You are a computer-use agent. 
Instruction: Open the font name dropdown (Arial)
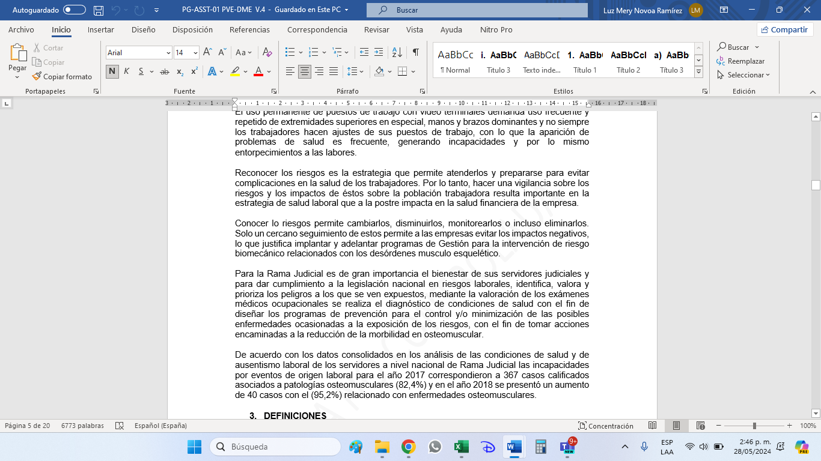click(168, 53)
